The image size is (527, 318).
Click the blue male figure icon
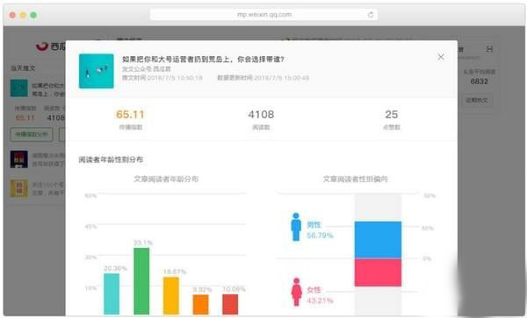tap(296, 227)
